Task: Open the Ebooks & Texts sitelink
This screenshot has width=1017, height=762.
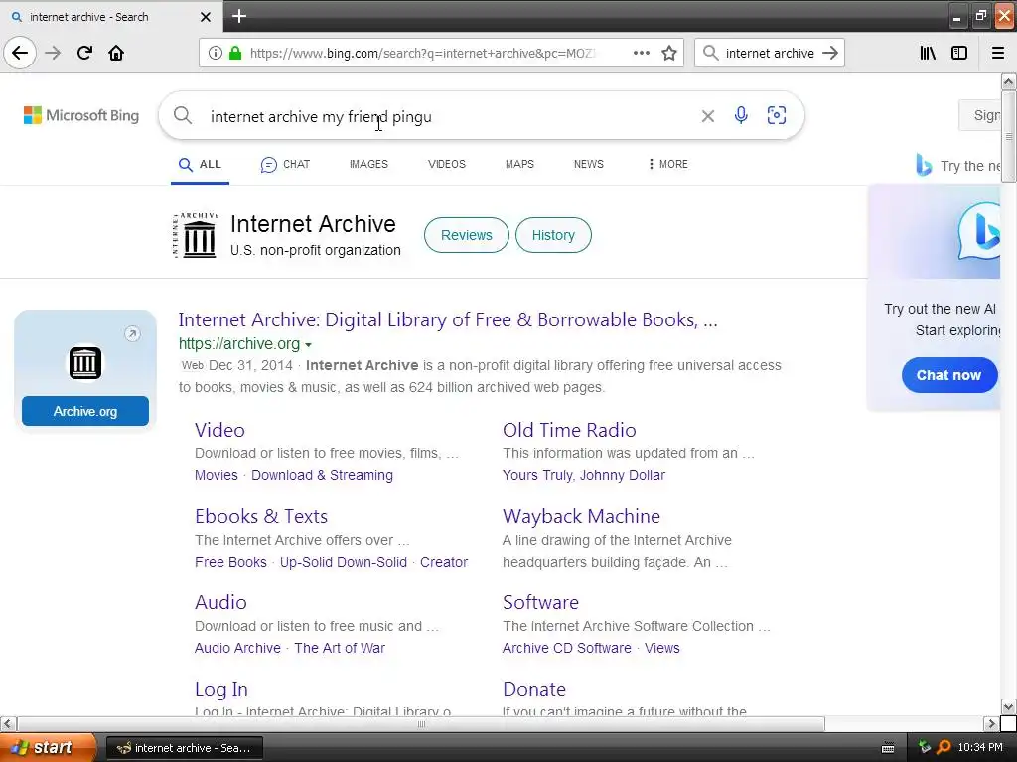Action: (261, 516)
